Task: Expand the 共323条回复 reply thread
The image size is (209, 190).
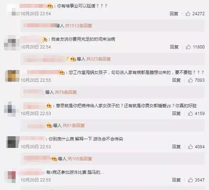Action: click(x=98, y=59)
